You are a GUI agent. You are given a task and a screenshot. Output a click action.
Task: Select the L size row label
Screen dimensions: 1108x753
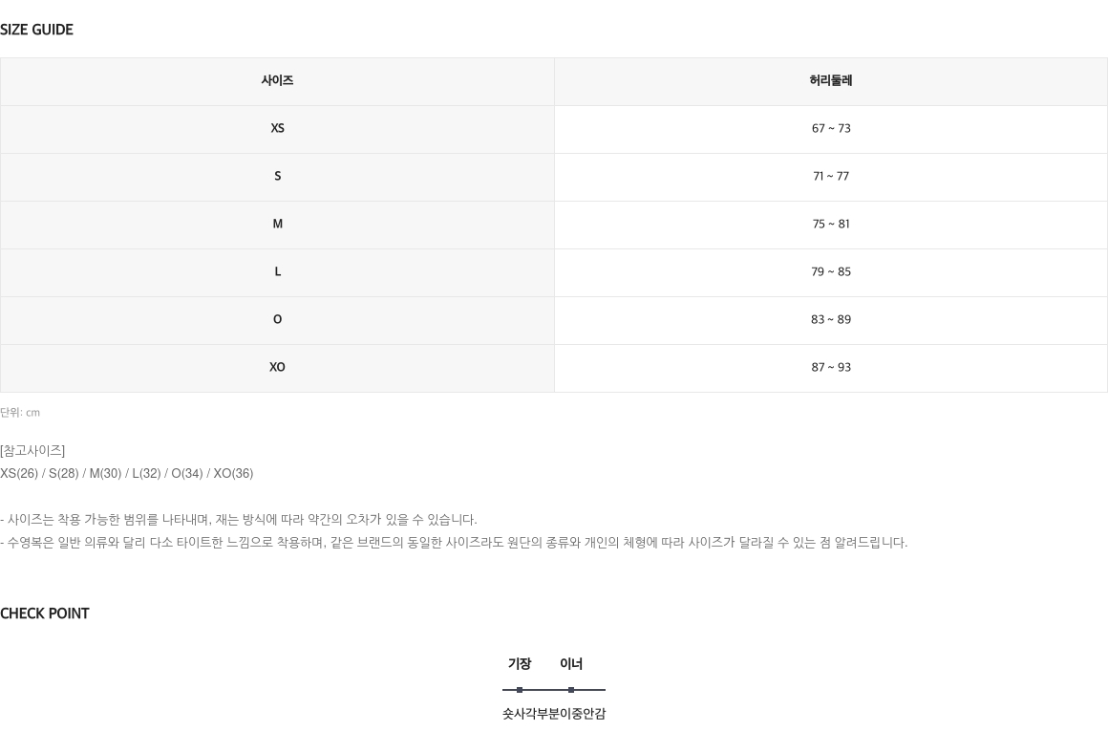point(277,271)
